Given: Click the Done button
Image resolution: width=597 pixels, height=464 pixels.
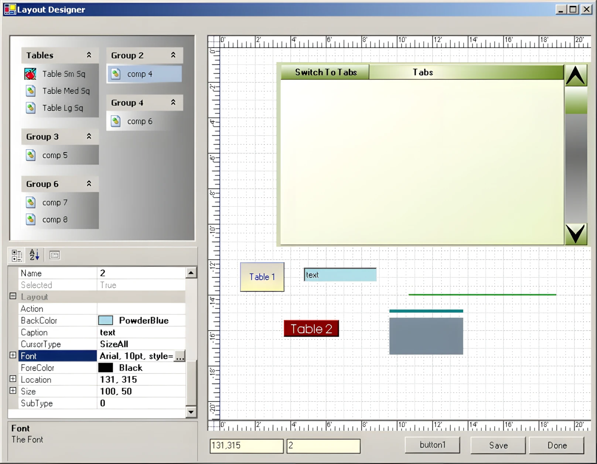Looking at the screenshot, I should 557,446.
